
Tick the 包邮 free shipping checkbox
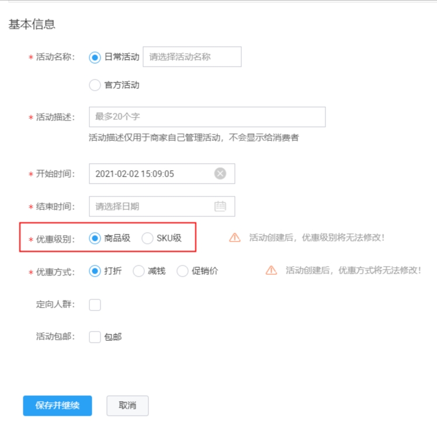[95, 337]
